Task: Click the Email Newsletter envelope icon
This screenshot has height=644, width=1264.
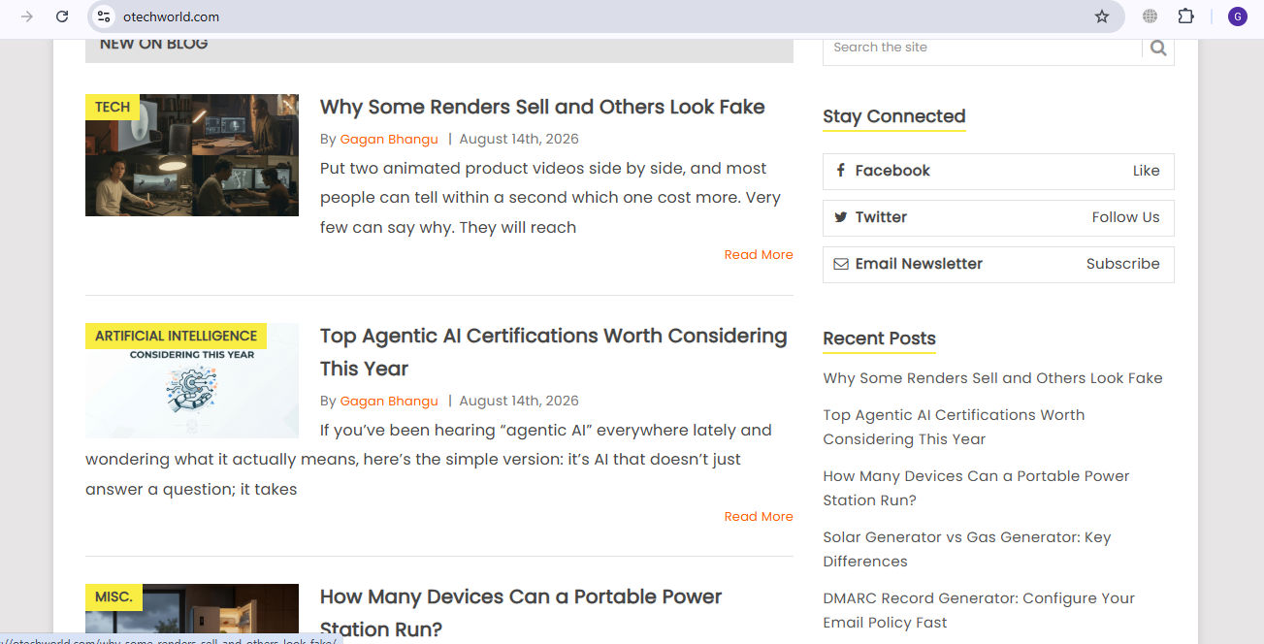Action: click(840, 264)
